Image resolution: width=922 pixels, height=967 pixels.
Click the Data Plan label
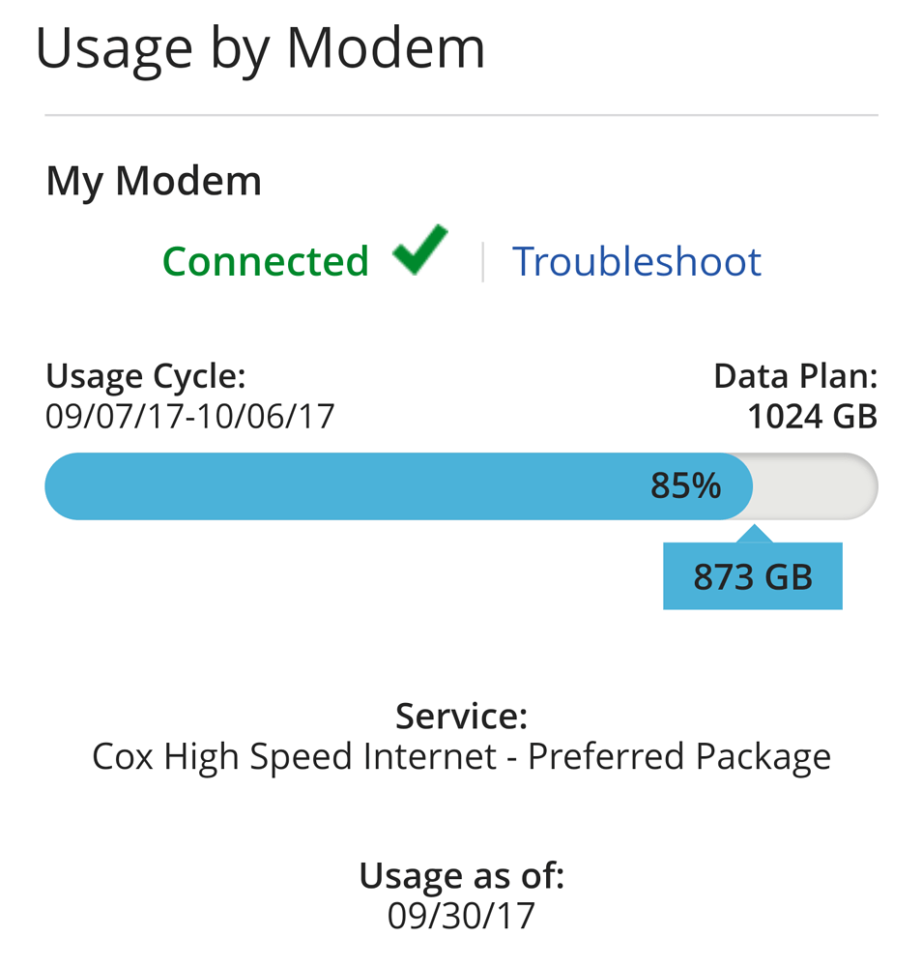point(795,375)
